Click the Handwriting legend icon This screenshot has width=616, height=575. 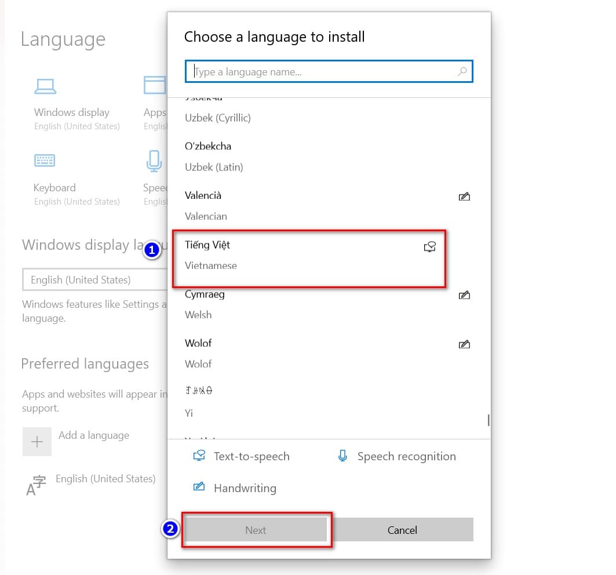tap(199, 486)
